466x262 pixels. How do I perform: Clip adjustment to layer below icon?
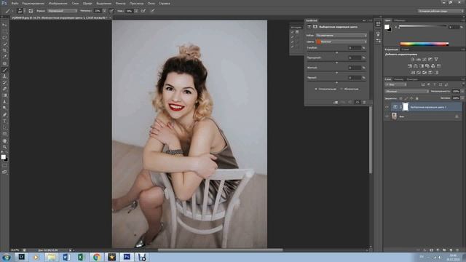pos(336,102)
